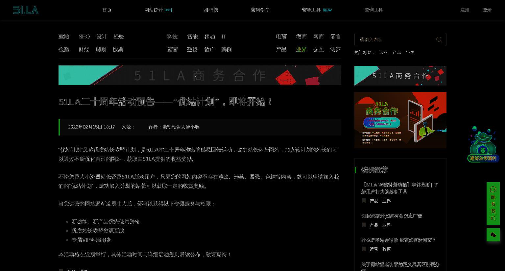Click bookmark icon under 51LA V6 article

tap(364, 201)
